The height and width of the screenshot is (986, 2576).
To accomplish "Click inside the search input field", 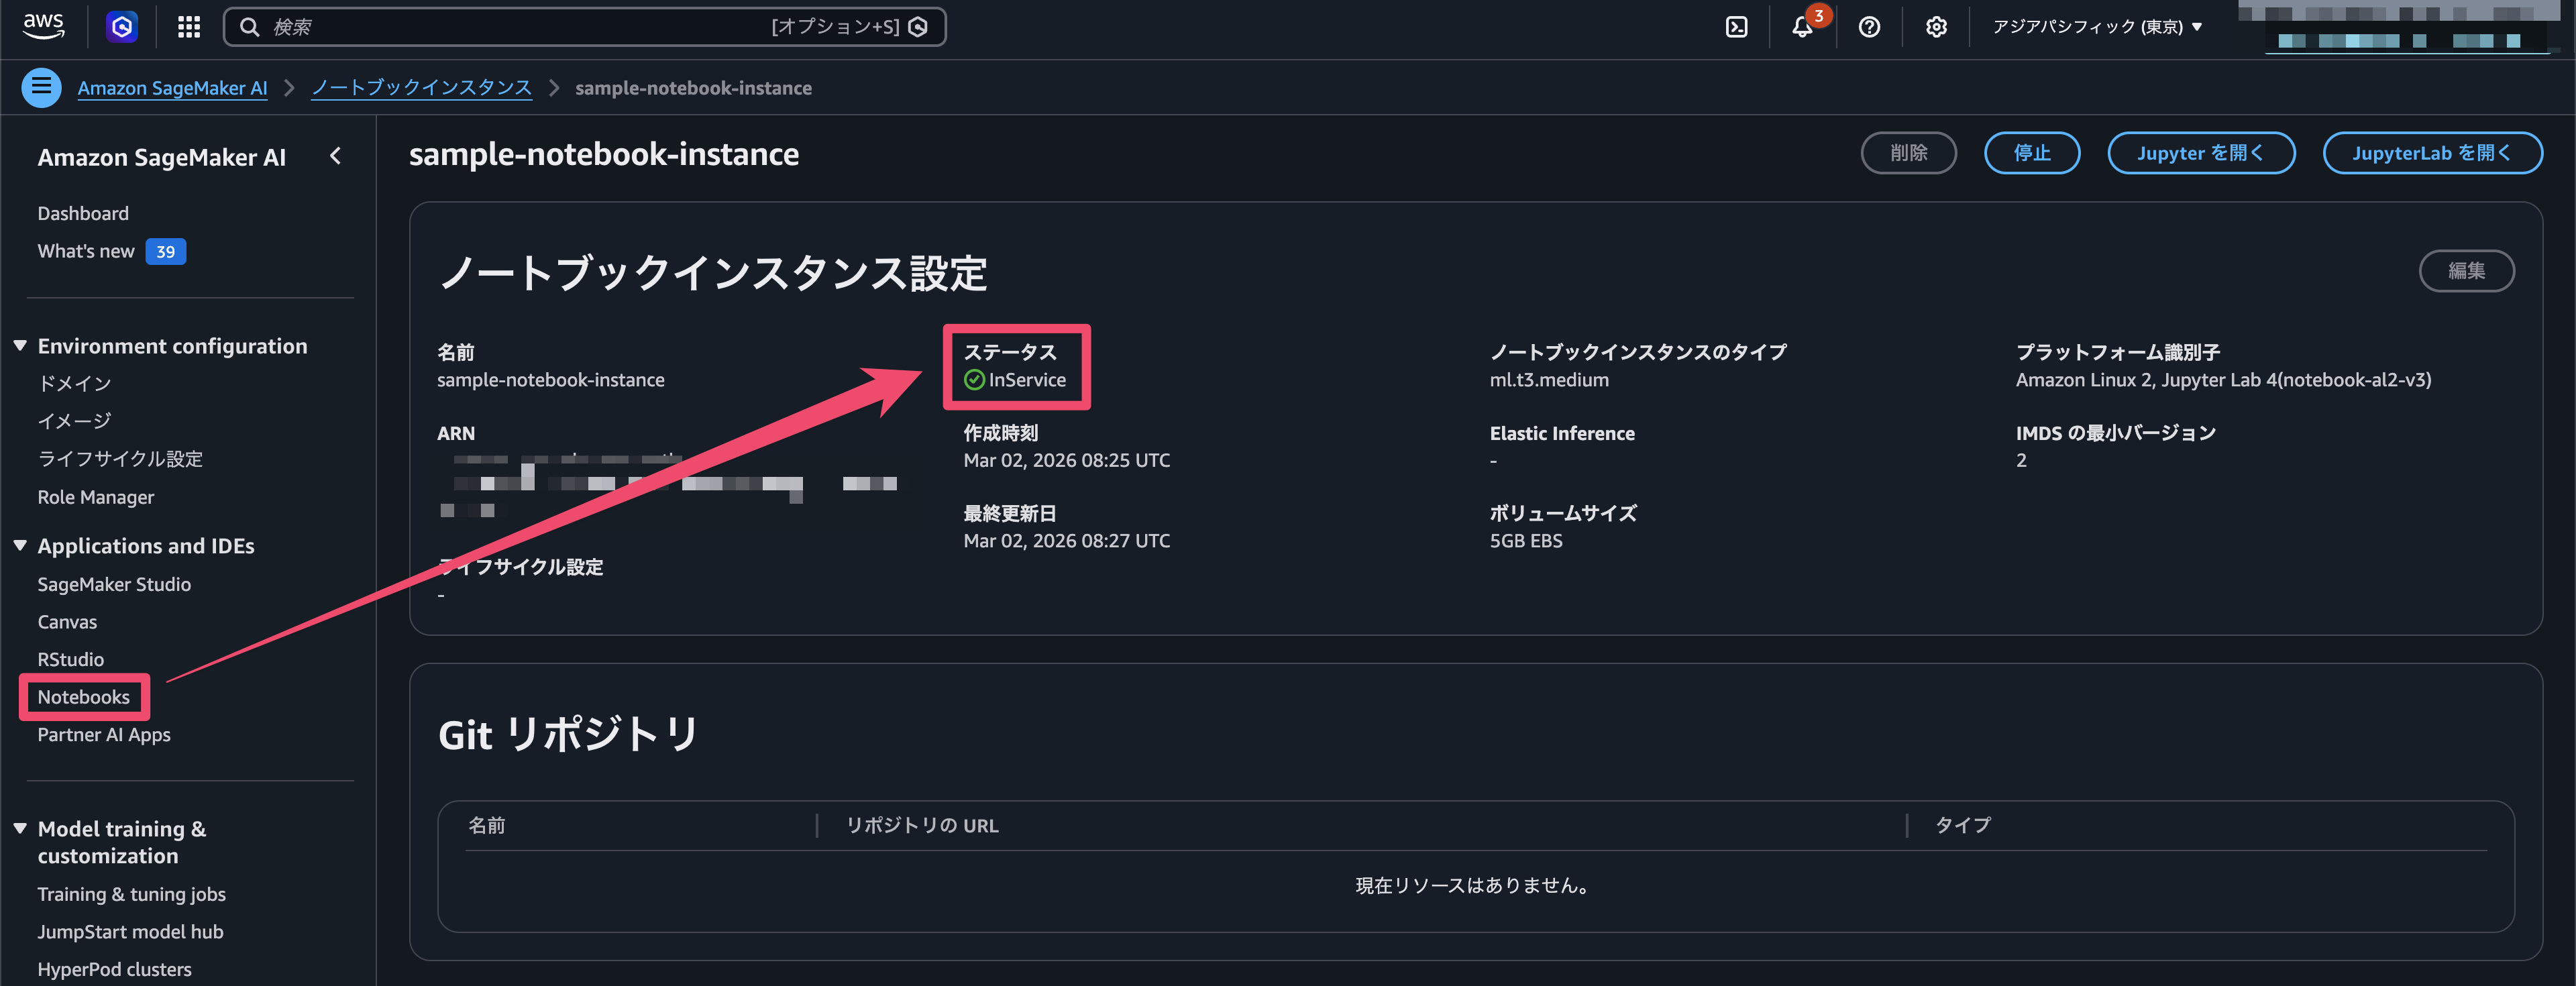I will coord(500,27).
